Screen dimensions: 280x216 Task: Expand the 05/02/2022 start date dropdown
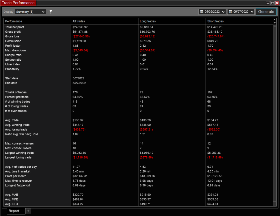[223, 12]
